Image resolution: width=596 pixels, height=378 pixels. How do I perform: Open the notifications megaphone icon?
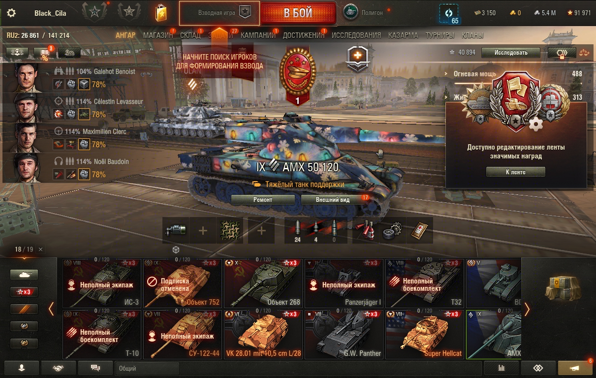tap(575, 368)
